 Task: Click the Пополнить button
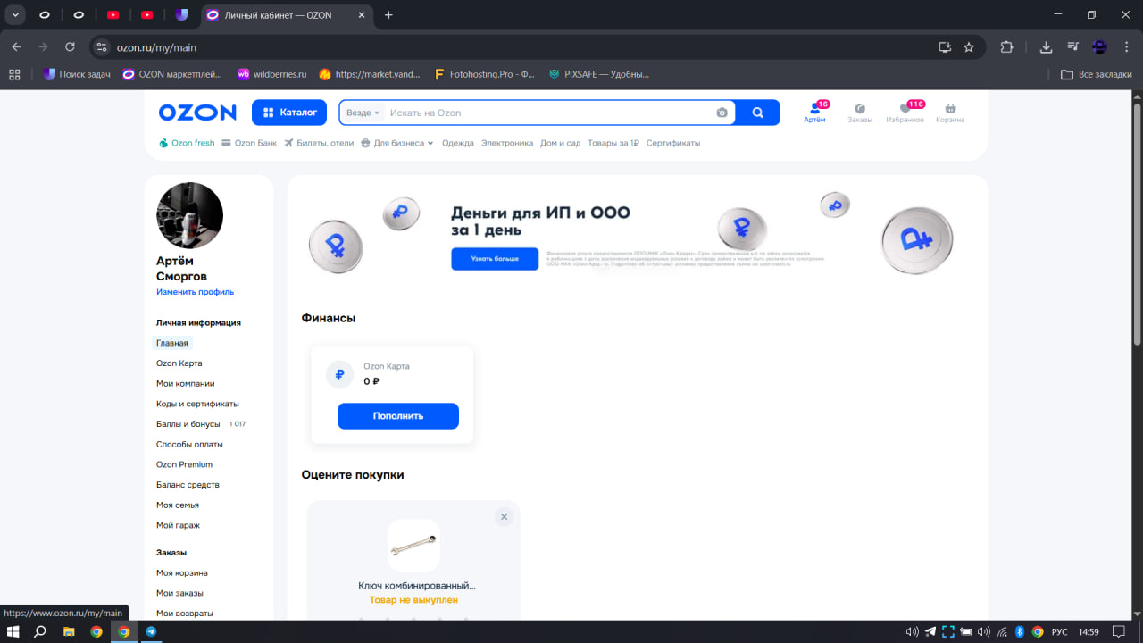[398, 416]
